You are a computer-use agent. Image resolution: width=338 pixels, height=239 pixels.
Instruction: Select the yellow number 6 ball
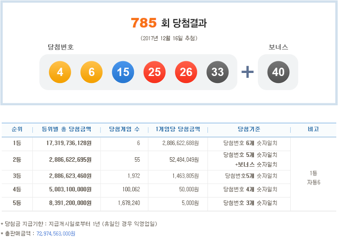pyautogui.click(x=92, y=72)
